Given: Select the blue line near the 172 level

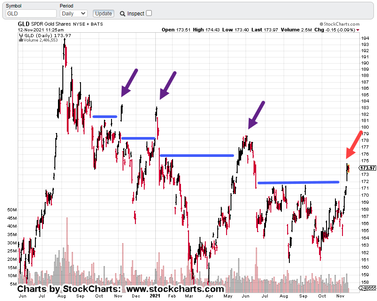Looking at the screenshot, I should click(298, 182).
